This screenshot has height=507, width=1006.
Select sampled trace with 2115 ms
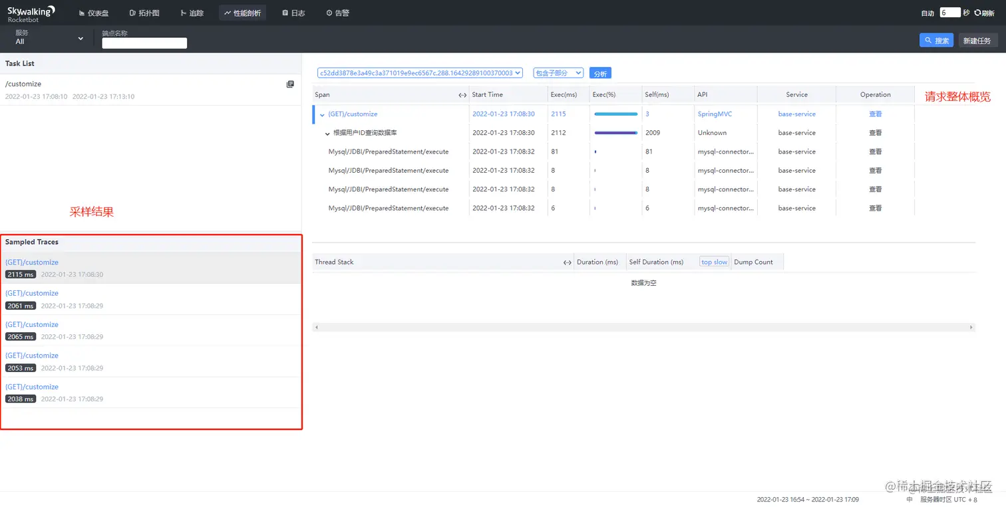click(x=150, y=268)
